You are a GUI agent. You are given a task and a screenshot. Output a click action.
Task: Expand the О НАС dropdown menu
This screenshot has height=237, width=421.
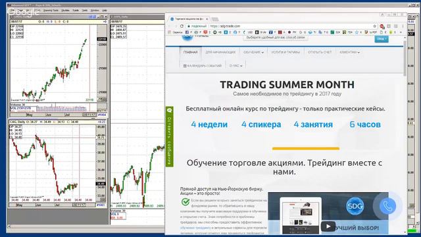tap(235, 66)
